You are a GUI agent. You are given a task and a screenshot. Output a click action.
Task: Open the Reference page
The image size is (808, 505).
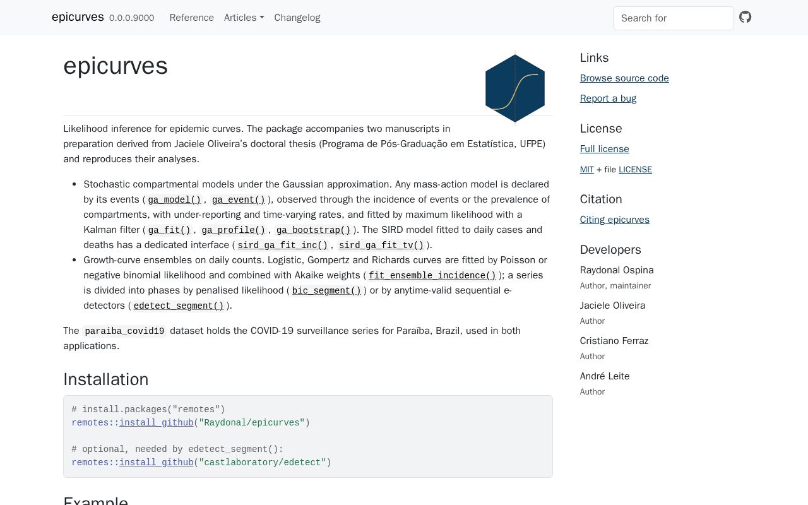coord(192,18)
